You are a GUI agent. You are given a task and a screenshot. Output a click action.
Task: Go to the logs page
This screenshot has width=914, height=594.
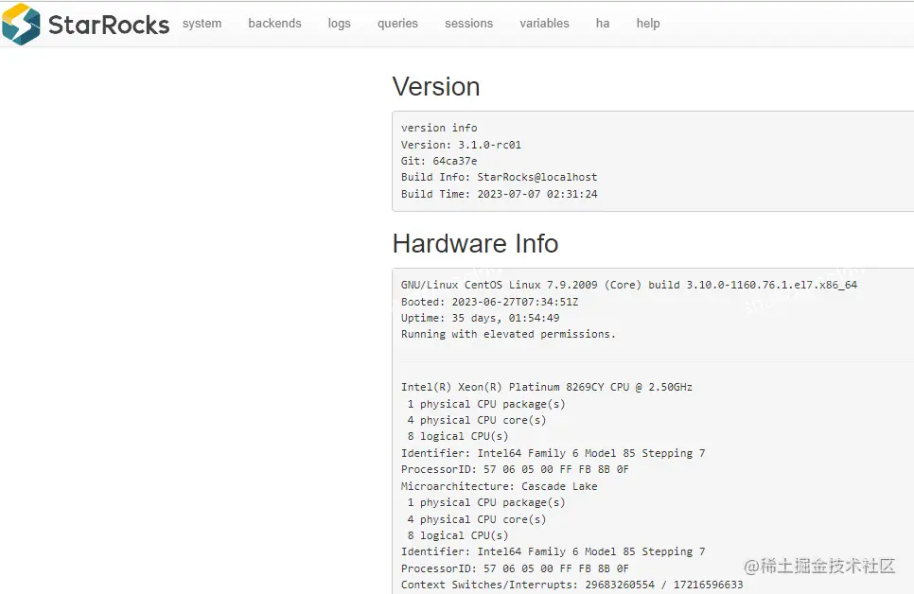340,24
